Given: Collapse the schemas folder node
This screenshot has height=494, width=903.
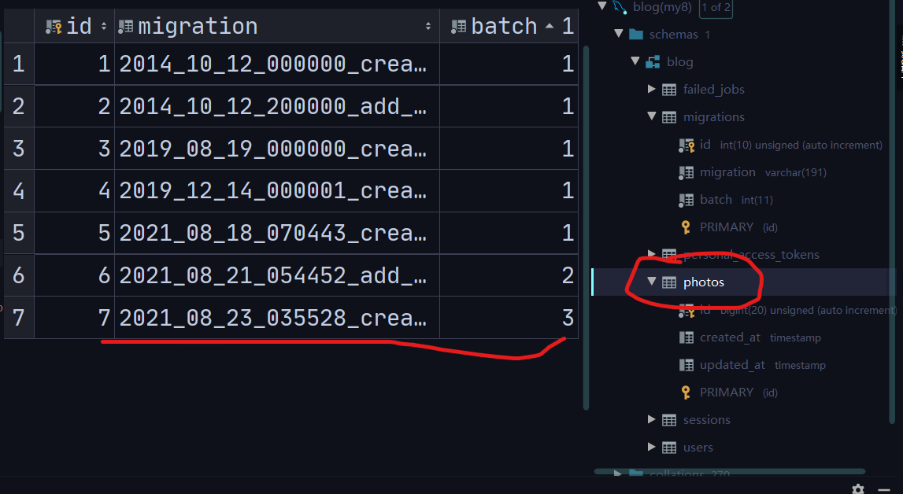Looking at the screenshot, I should (x=619, y=34).
